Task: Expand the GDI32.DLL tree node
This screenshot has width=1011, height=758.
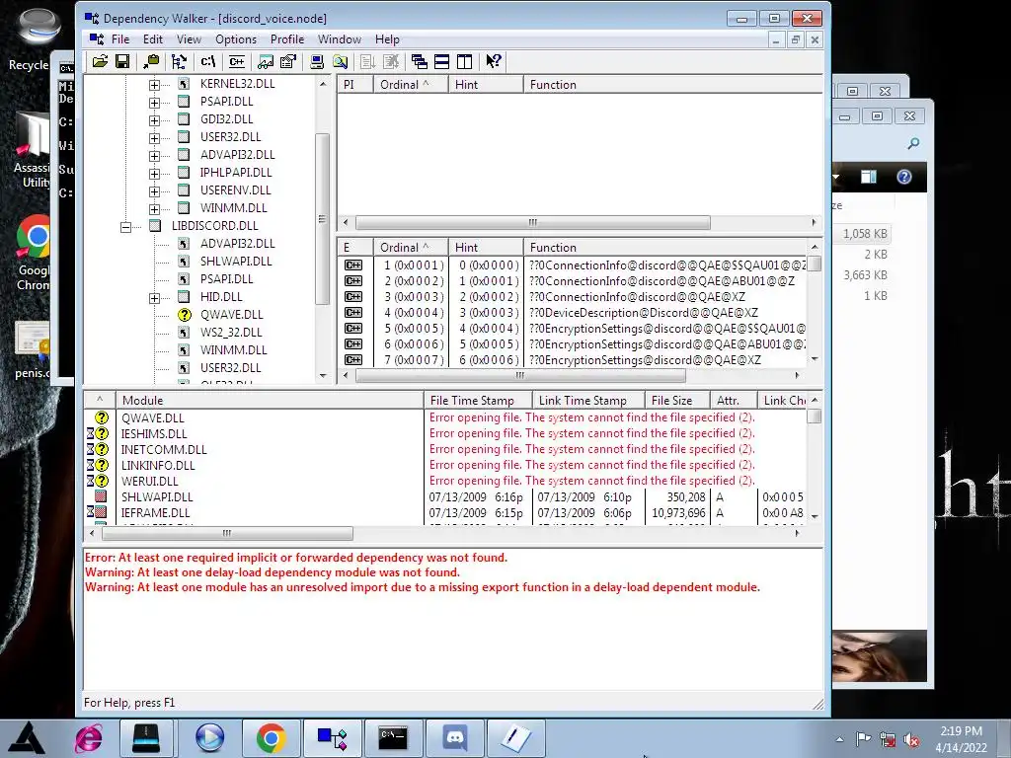Action: (x=154, y=119)
